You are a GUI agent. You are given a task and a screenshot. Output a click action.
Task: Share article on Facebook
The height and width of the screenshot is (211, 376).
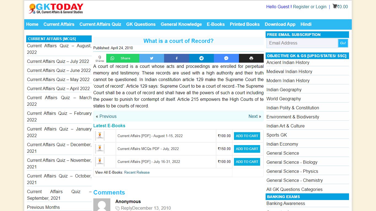(176, 58)
